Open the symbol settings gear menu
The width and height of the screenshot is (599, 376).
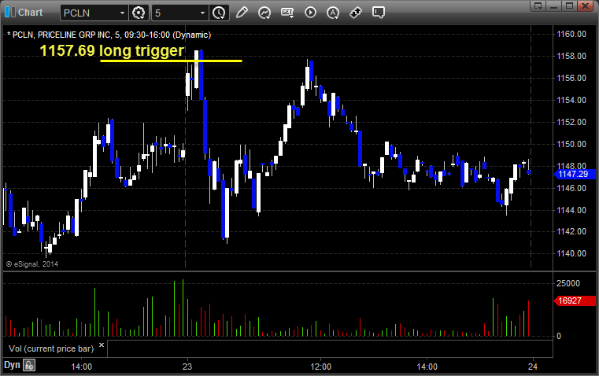click(x=139, y=13)
